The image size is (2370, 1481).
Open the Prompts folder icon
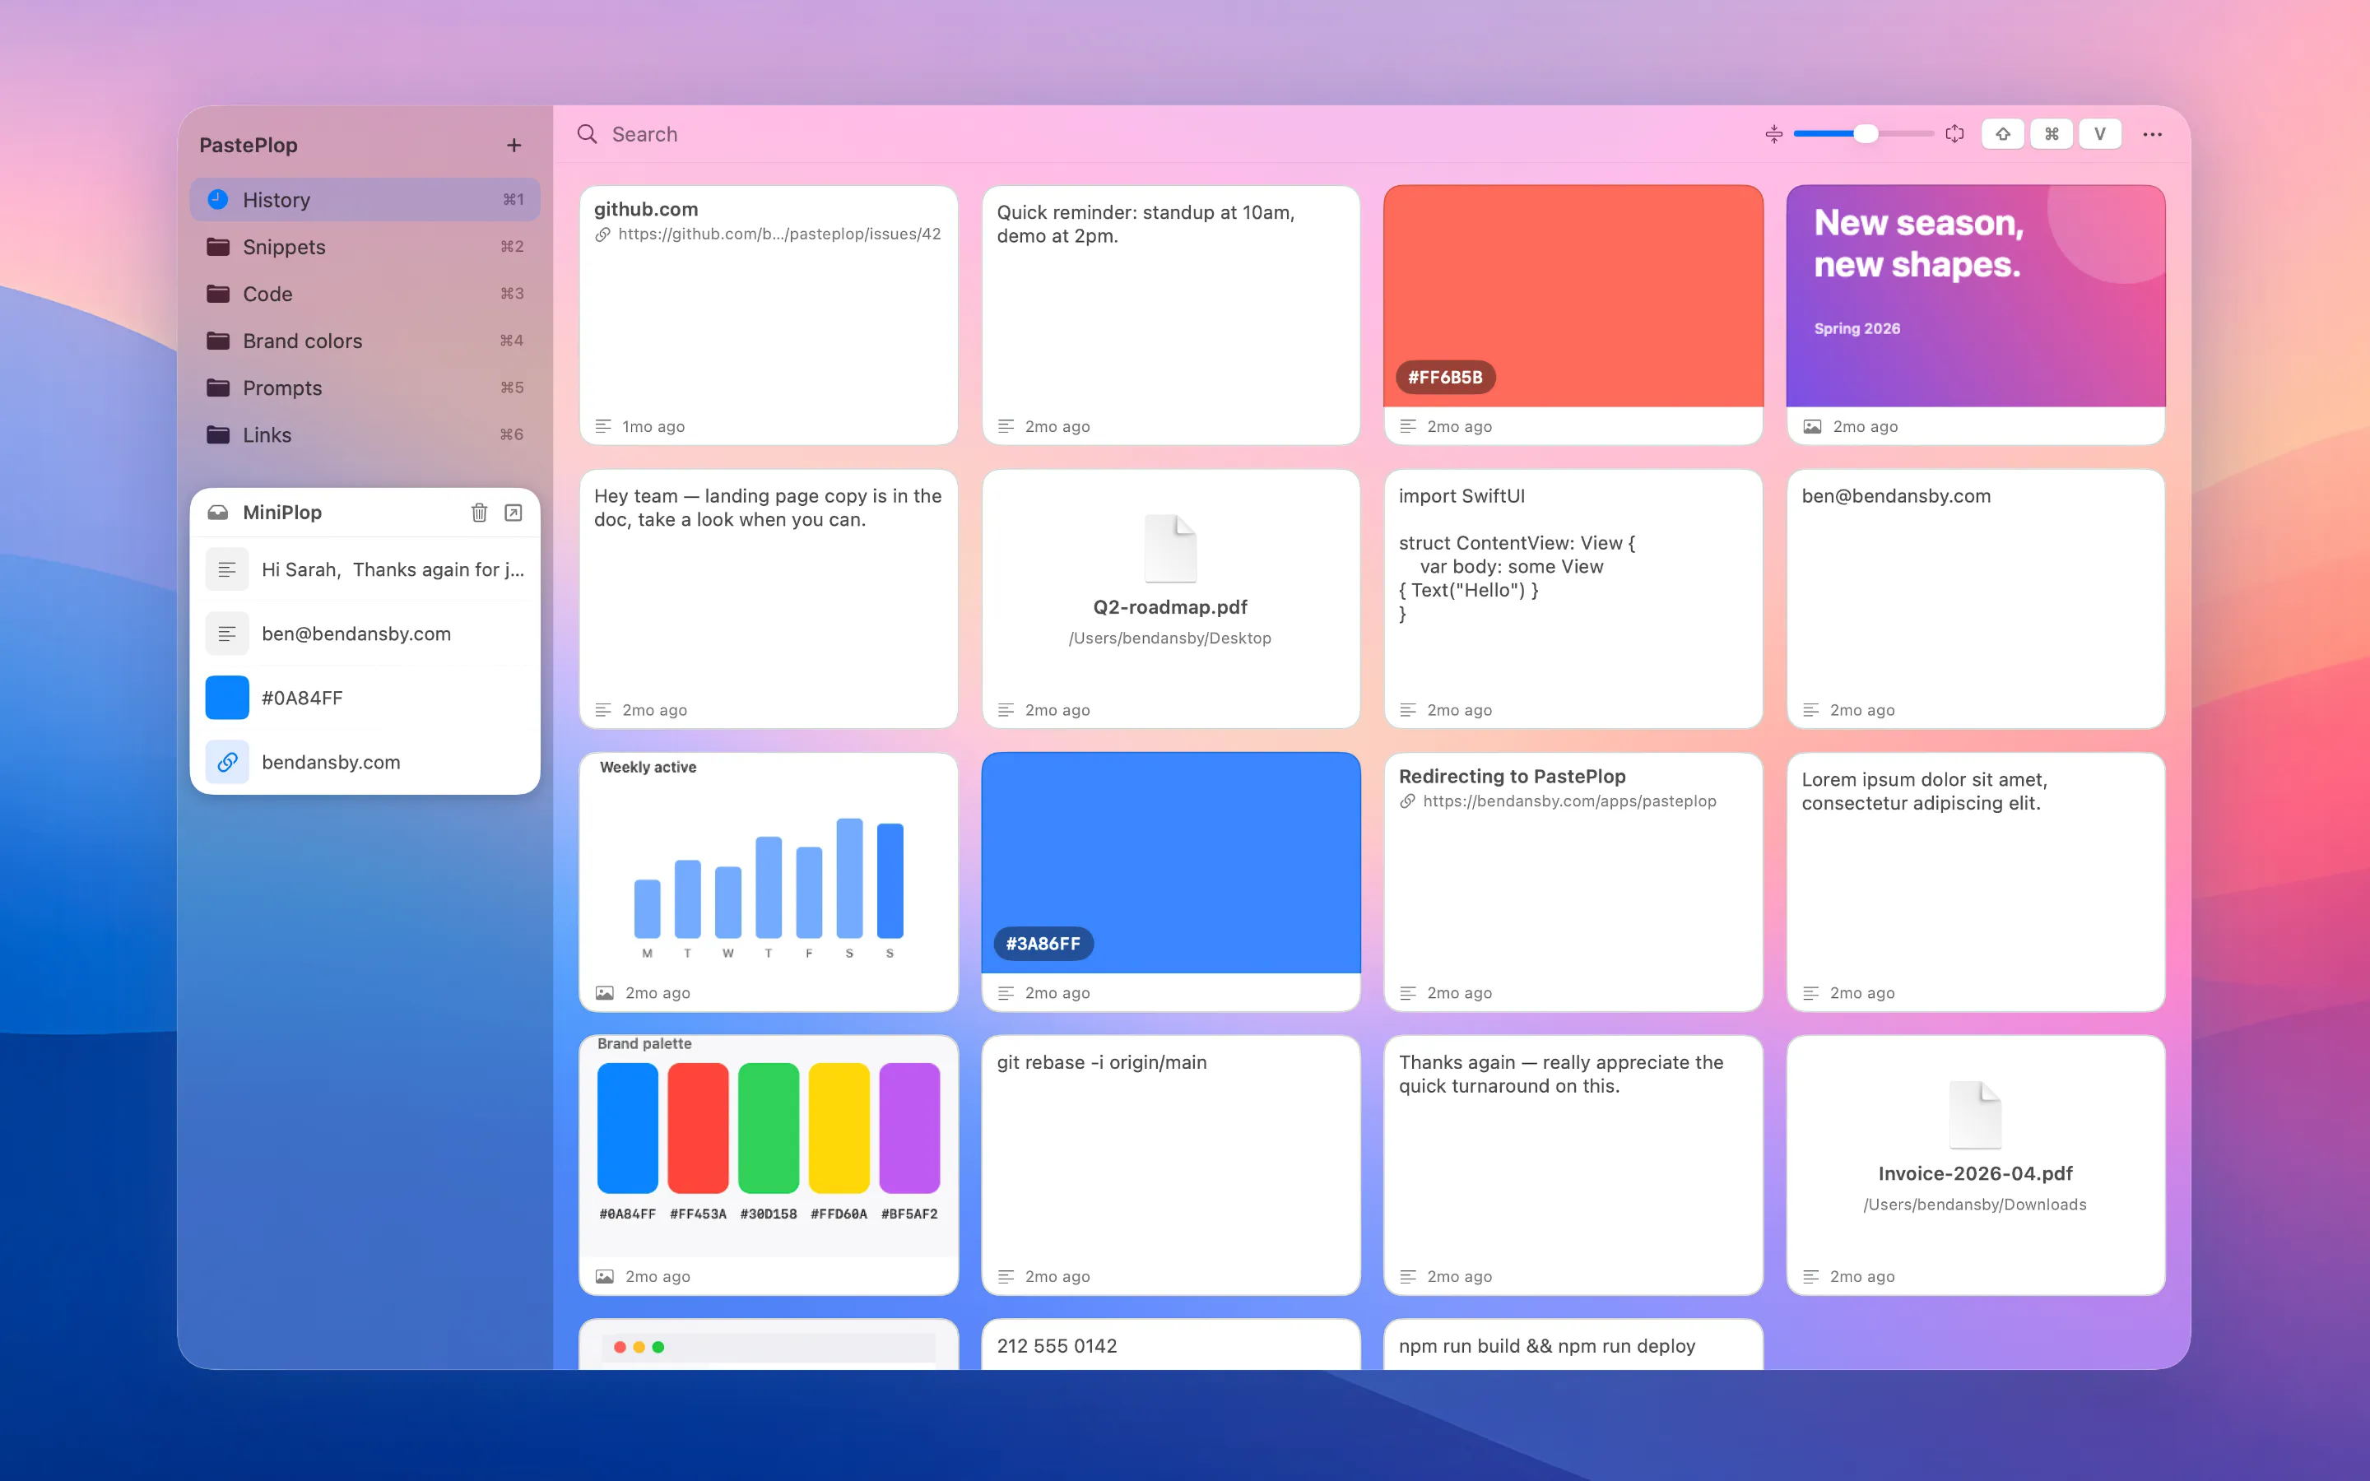[x=218, y=388]
